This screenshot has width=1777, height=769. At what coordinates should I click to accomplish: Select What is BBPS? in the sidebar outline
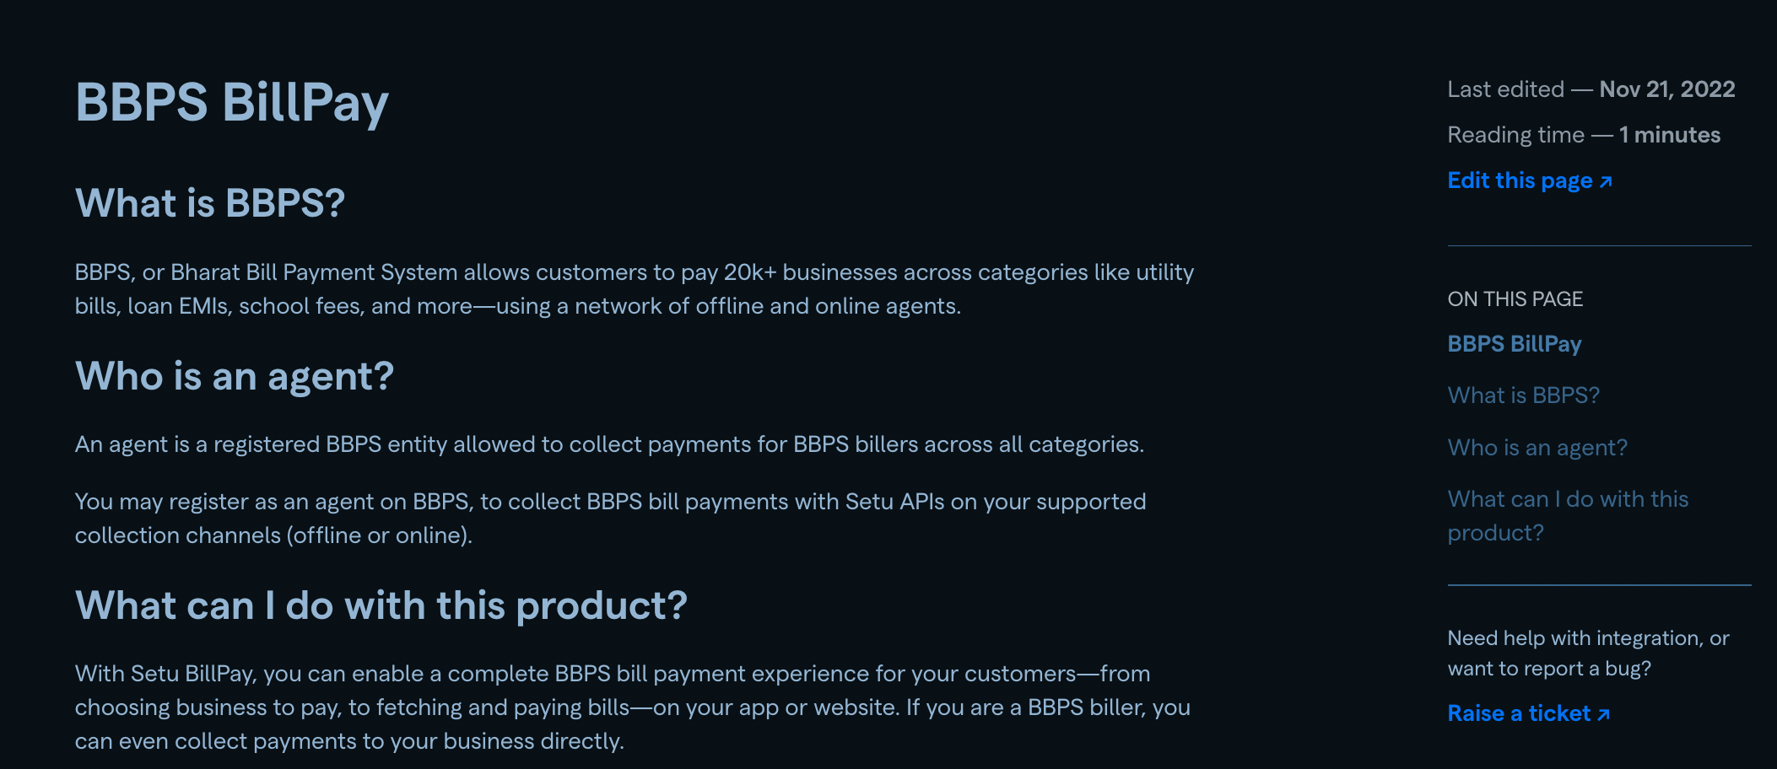(x=1523, y=395)
